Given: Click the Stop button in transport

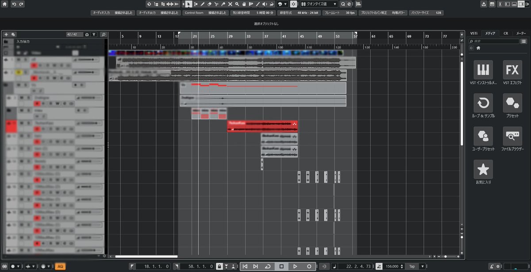Looking at the screenshot, I should click(282, 267).
